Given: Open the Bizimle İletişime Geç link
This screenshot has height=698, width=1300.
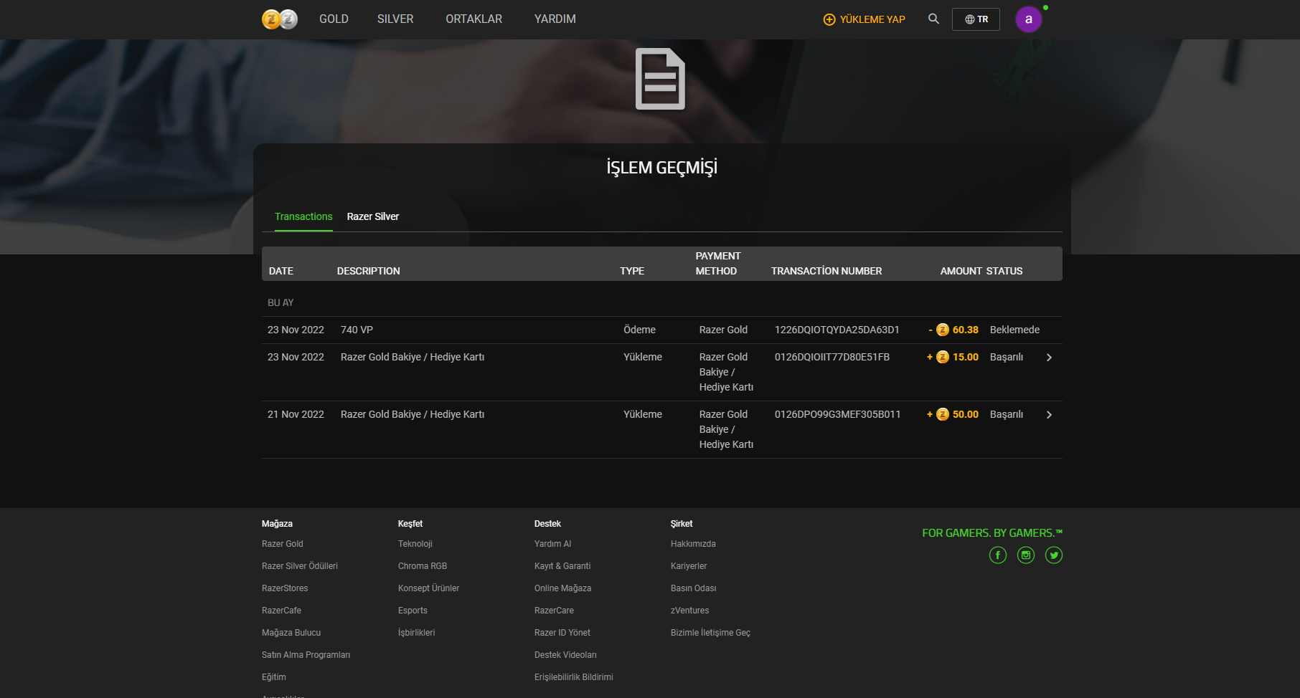Looking at the screenshot, I should point(710,633).
